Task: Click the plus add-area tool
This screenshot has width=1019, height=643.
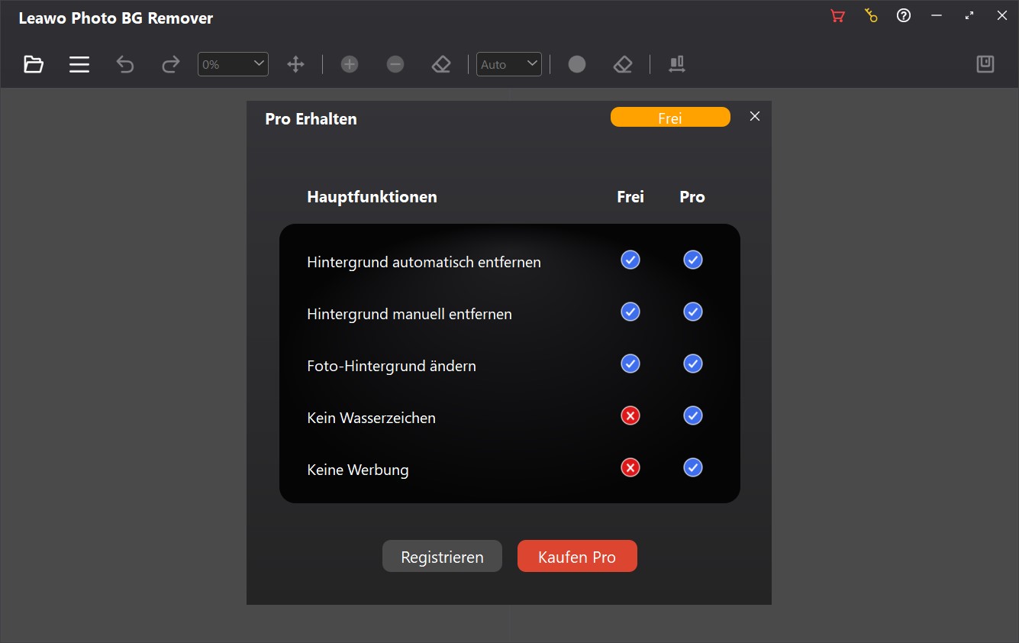Action: pos(350,65)
